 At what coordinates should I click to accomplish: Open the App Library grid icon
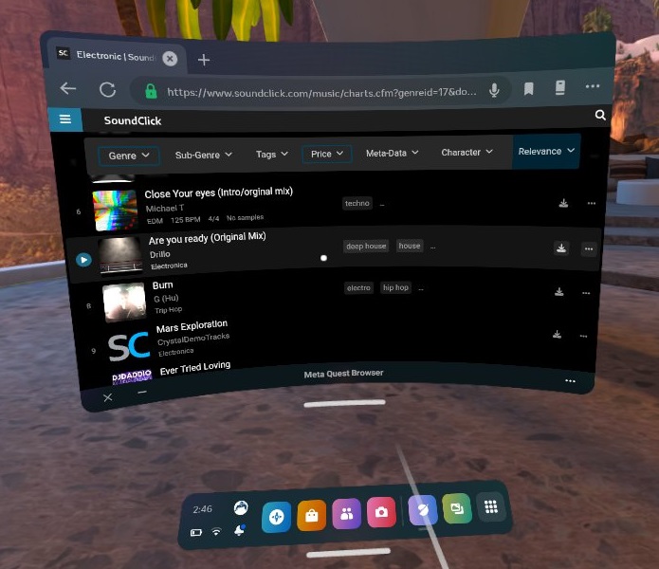tap(491, 506)
